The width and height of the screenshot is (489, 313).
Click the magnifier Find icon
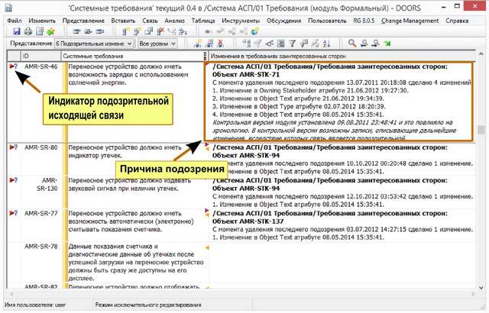(x=352, y=44)
